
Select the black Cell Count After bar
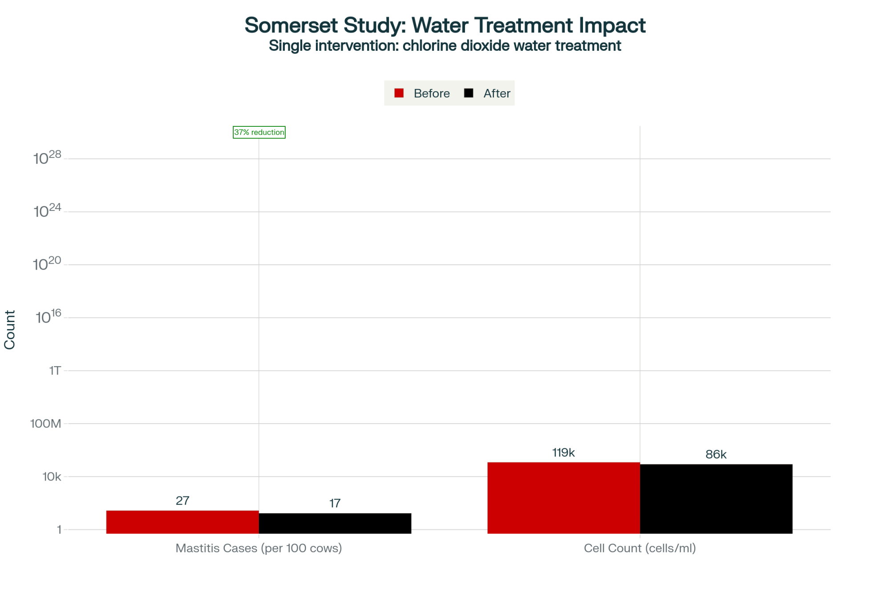coord(716,499)
